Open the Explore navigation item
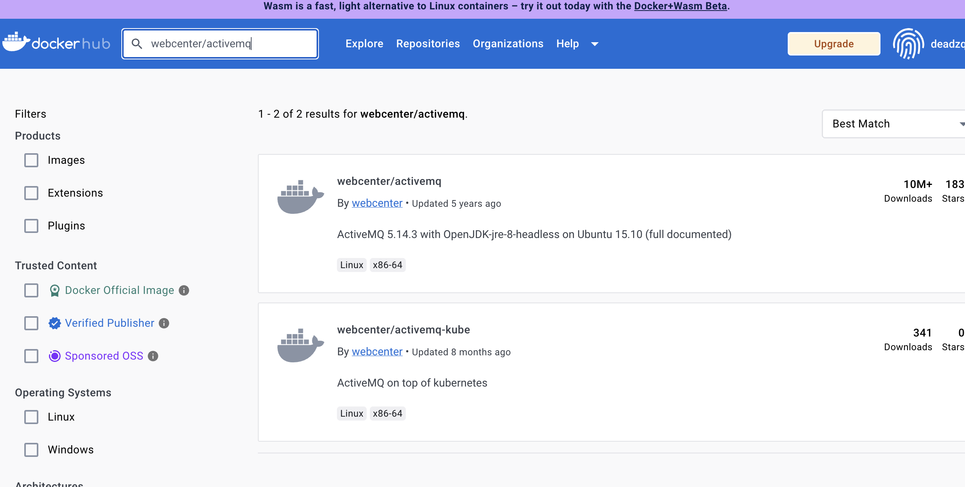 (x=364, y=44)
